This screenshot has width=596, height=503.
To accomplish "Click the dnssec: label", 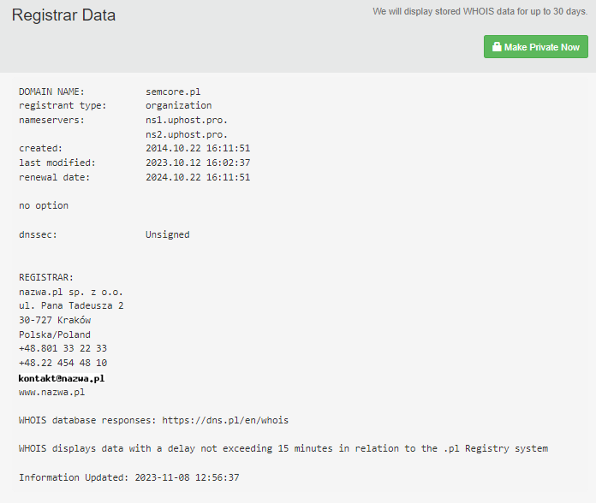I will click(38, 234).
